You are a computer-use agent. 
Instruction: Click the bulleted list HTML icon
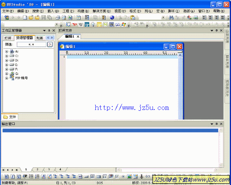[31, 176]
